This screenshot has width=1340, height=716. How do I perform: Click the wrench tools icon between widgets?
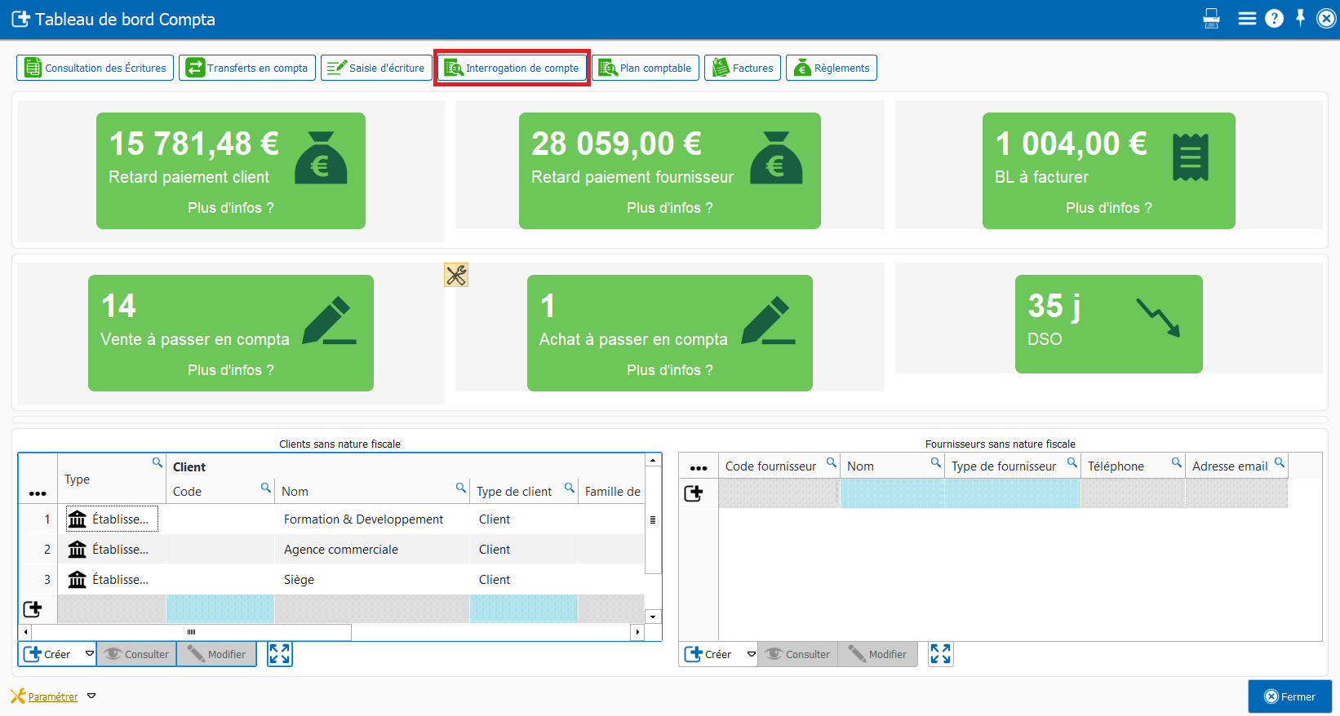tap(456, 276)
